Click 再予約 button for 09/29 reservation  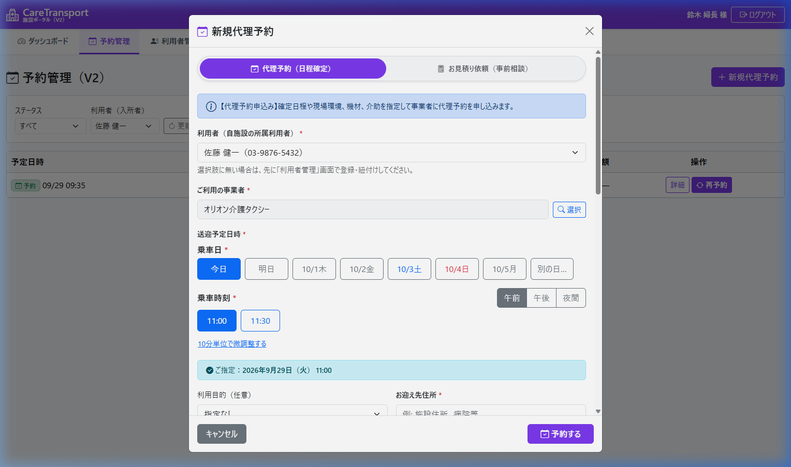[712, 185]
